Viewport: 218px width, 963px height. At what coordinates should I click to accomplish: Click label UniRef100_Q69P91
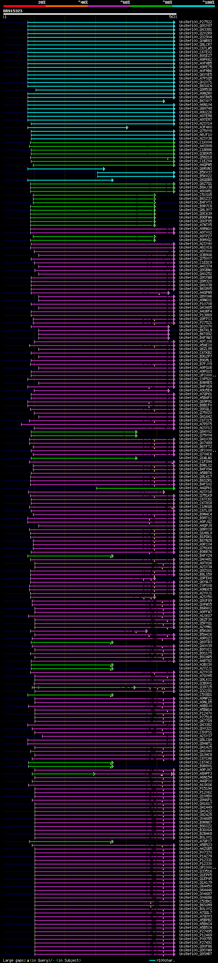pos(196,401)
